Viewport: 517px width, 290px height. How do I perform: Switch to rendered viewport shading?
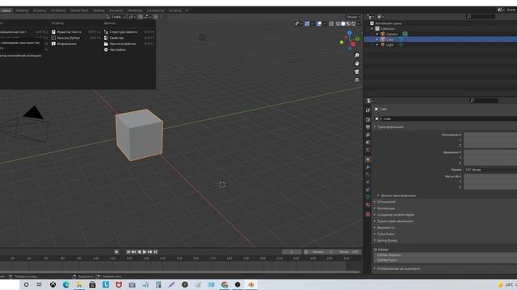tap(354, 23)
